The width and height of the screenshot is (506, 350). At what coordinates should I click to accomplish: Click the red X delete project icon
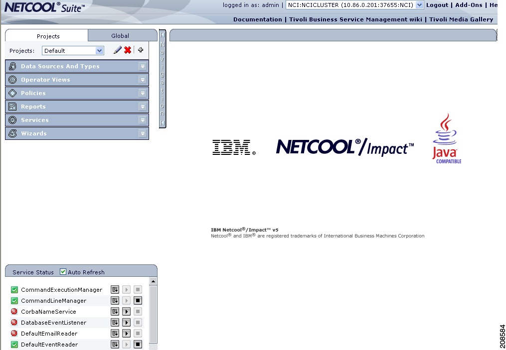coord(128,50)
